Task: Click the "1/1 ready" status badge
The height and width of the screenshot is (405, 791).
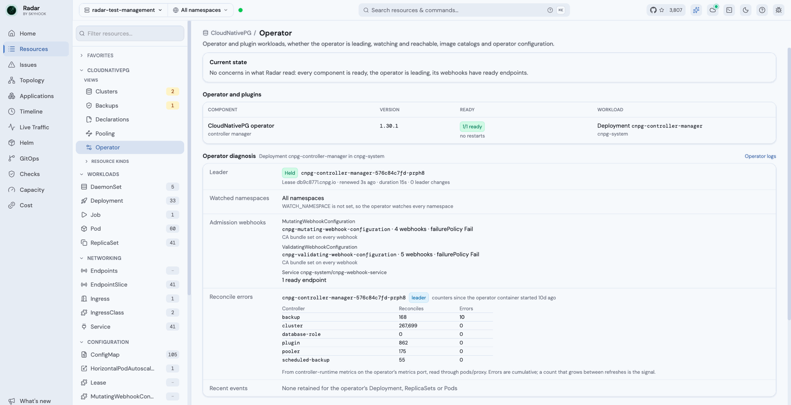Action: (x=472, y=127)
